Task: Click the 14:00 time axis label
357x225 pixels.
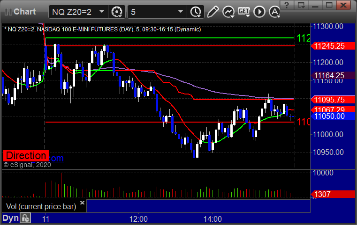Action: click(x=213, y=219)
